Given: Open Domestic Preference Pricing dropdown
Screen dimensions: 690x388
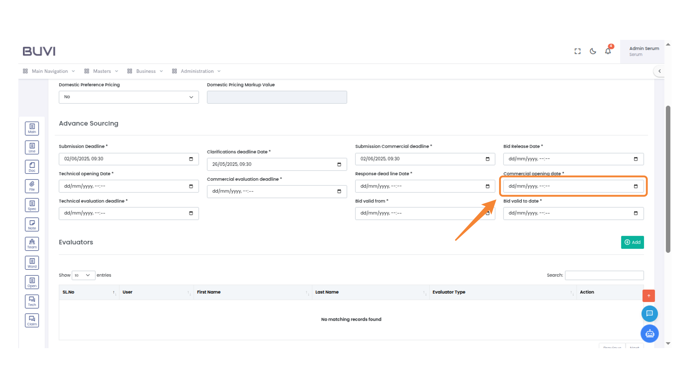Looking at the screenshot, I should [x=129, y=97].
